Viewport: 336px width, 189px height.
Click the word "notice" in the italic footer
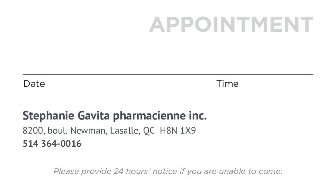[x=165, y=171]
